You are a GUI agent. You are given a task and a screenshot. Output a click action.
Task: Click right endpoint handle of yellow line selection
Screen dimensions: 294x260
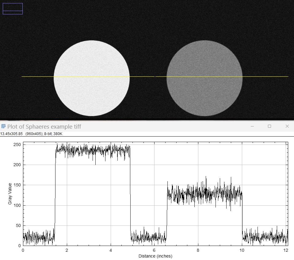[288, 76]
